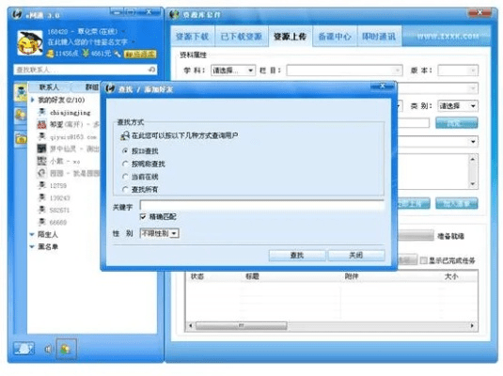Switch to the 群组 tab
Image resolution: width=503 pixels, height=376 pixels.
[x=92, y=86]
